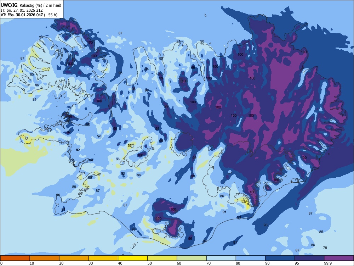Pick the pale yellow 50–60 legend swatch
This screenshot has height=266, width=354.
tap(162, 258)
